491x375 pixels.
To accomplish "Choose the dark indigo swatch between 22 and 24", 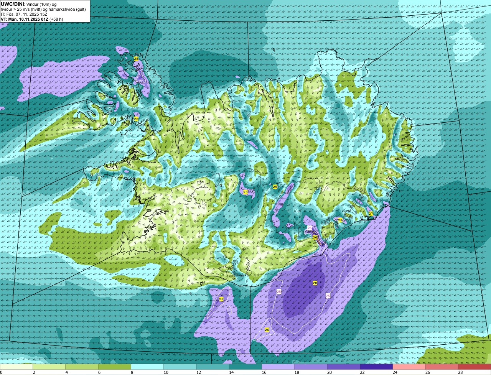I will 376,367.
